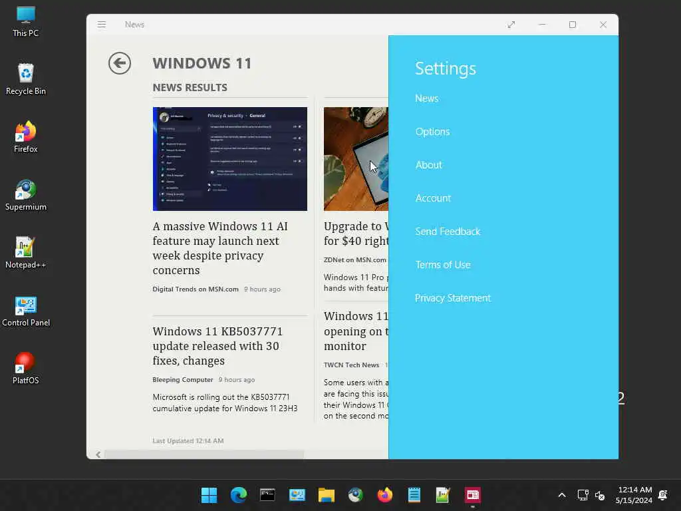Show hidden system tray icons
The height and width of the screenshot is (511, 681).
pos(562,495)
